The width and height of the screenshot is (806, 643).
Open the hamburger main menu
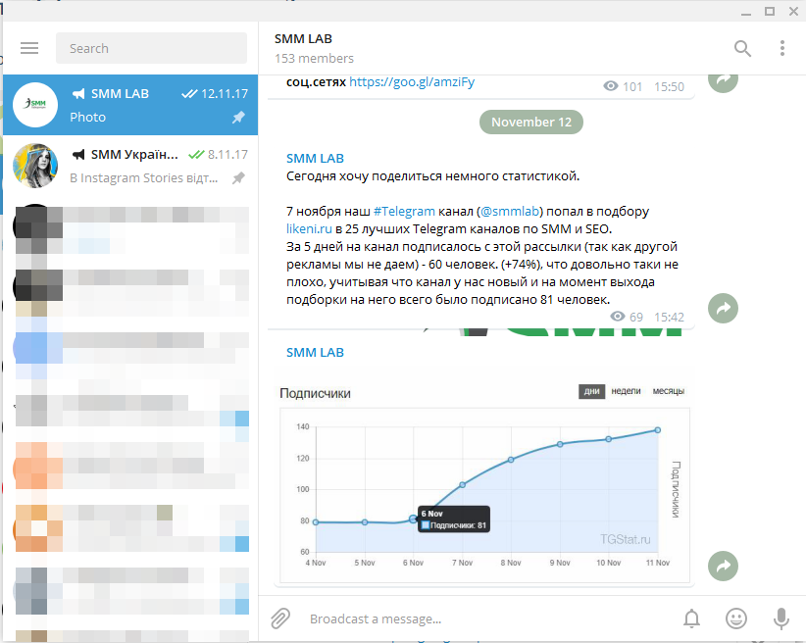(29, 48)
